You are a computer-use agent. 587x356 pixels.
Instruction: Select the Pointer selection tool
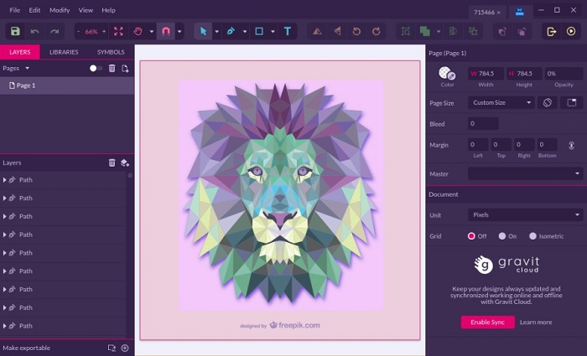[202, 32]
